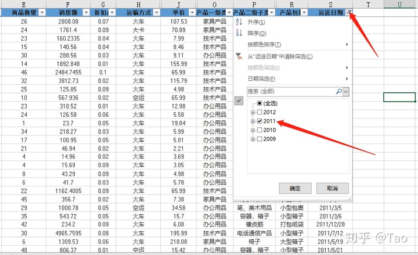Image resolution: width=418 pixels, height=255 pixels.
Task: Click the date cell 2011/12/28
Action: pyautogui.click(x=330, y=224)
